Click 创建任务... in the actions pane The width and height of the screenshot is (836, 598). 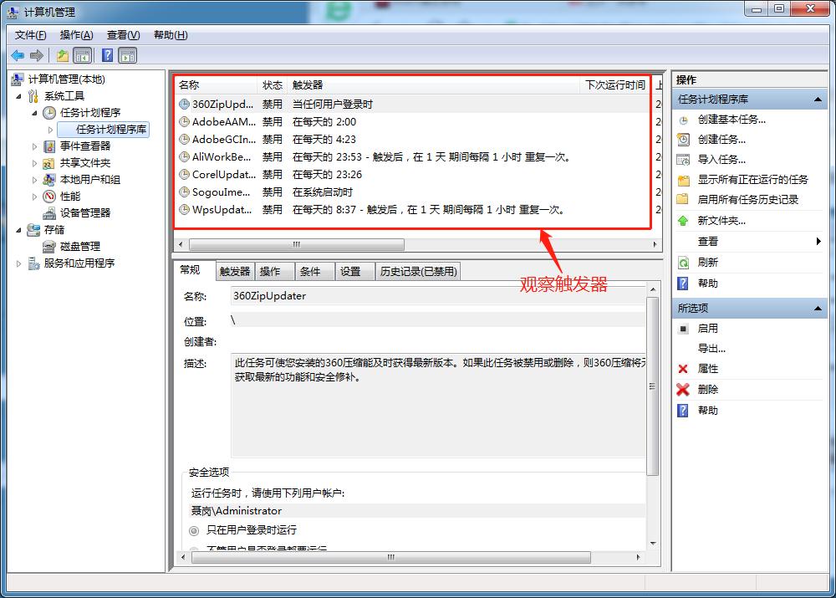pos(721,140)
